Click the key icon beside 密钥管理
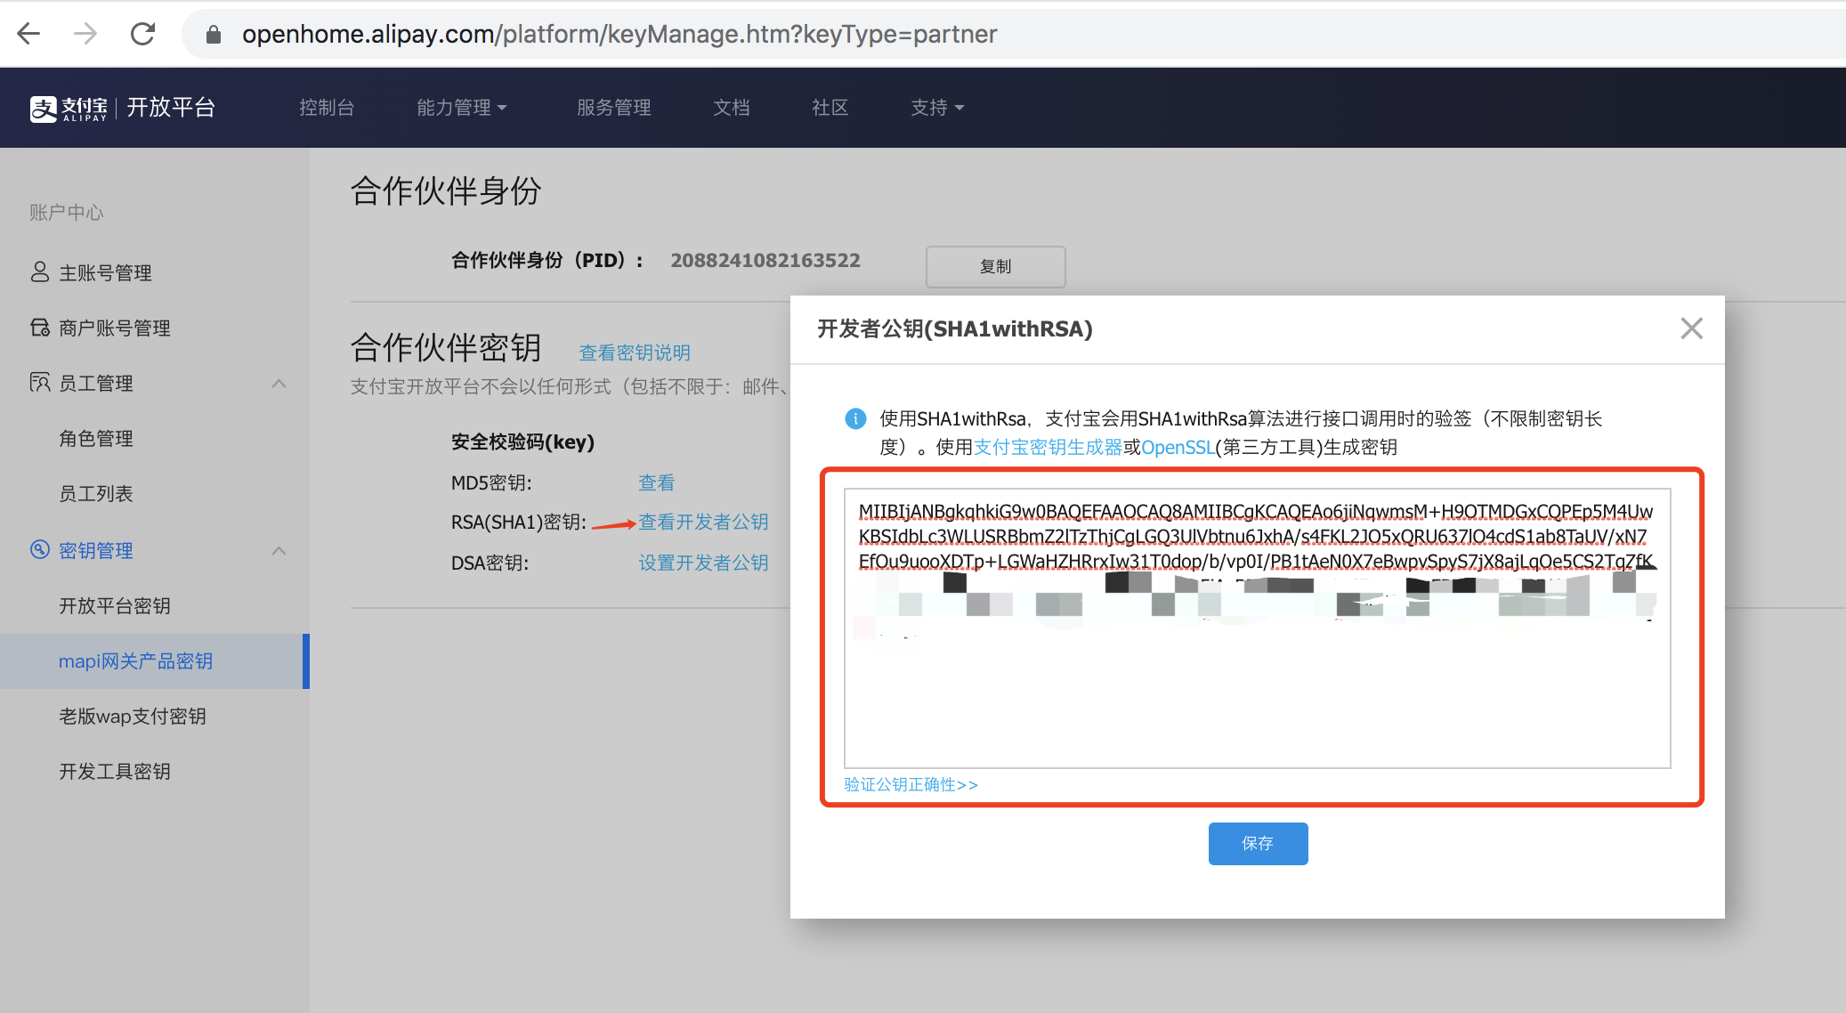Image resolution: width=1846 pixels, height=1013 pixels. (40, 549)
